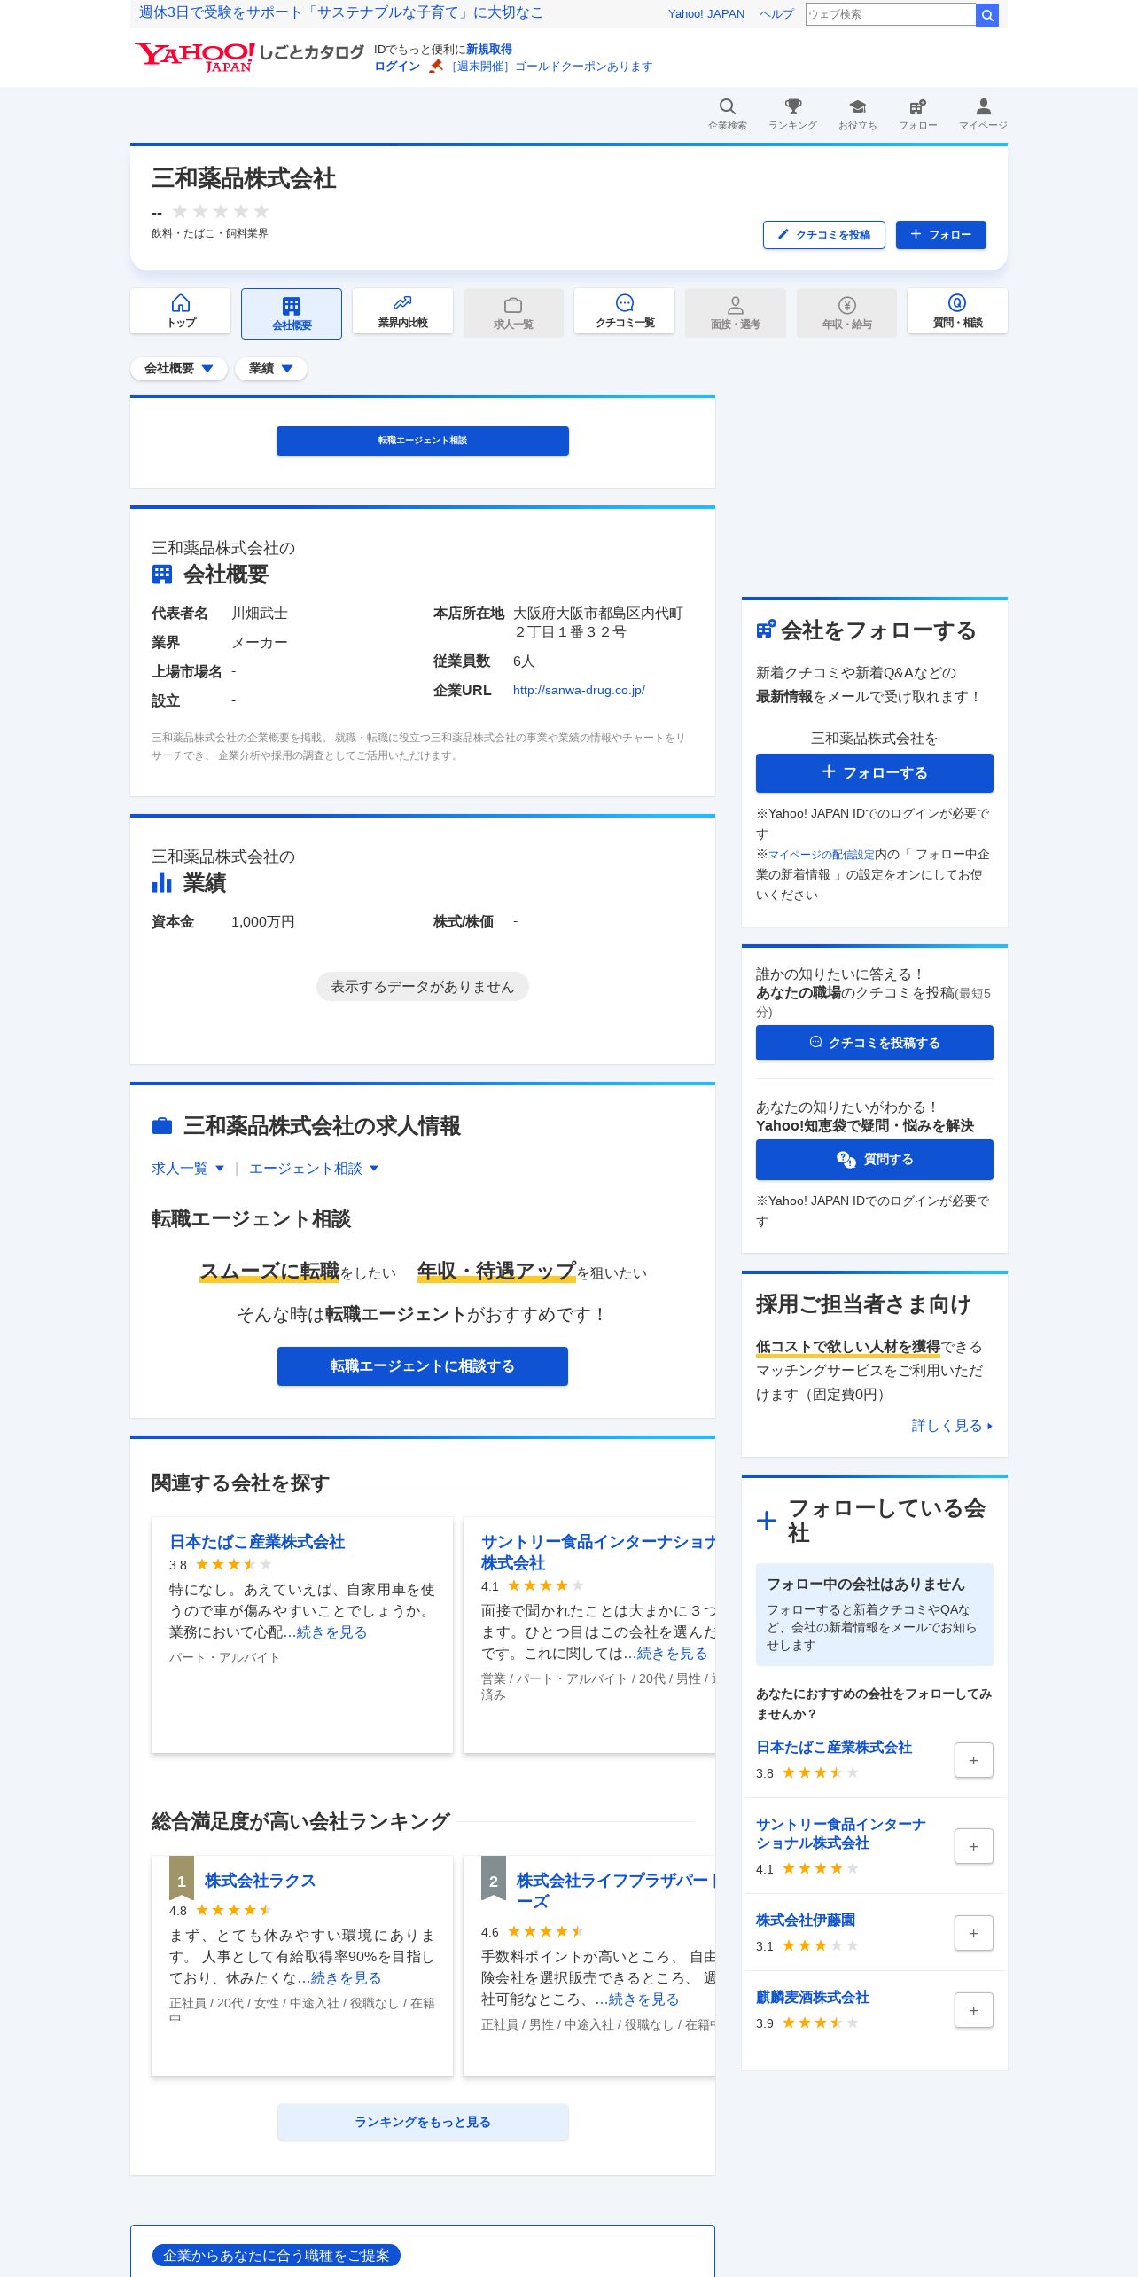Screen dimensions: 1138x2277
Task: Select the 会社概要 tab
Action: click(x=292, y=313)
